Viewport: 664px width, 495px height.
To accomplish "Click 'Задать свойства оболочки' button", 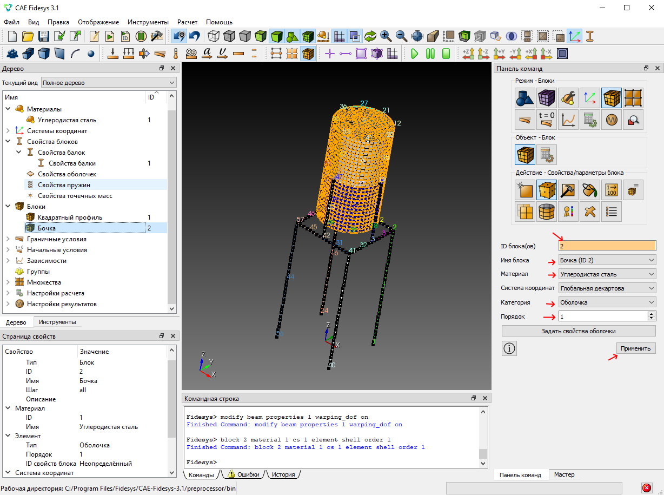I will [x=579, y=331].
